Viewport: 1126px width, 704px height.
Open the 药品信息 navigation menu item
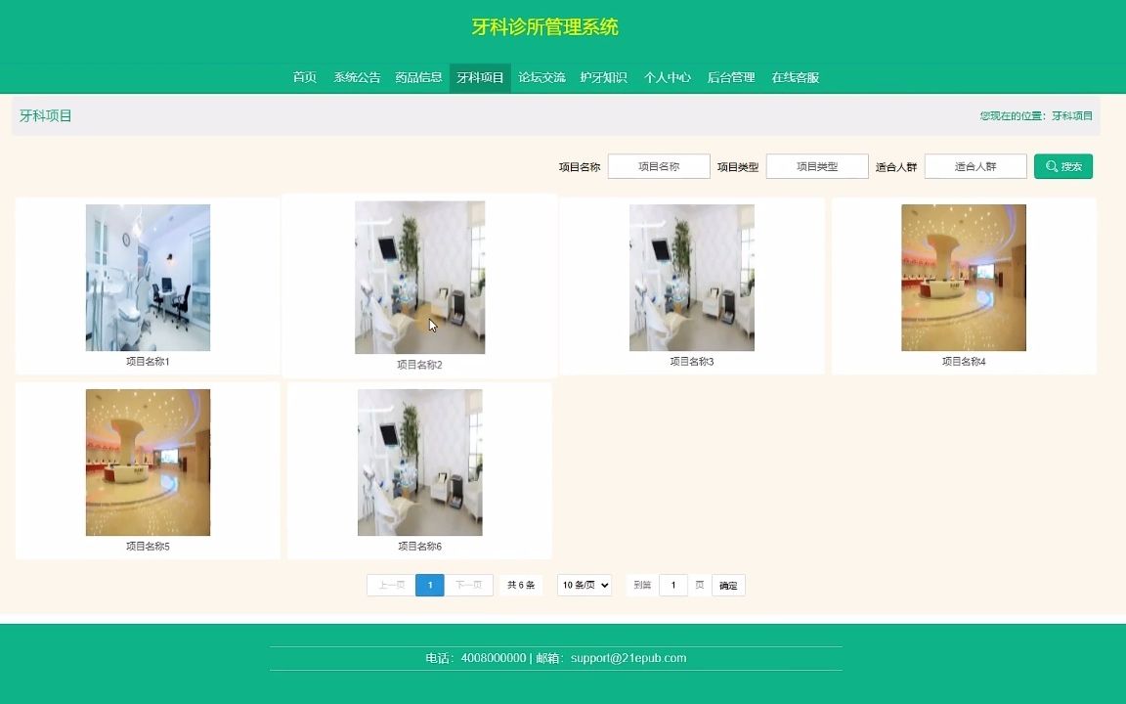pyautogui.click(x=418, y=77)
